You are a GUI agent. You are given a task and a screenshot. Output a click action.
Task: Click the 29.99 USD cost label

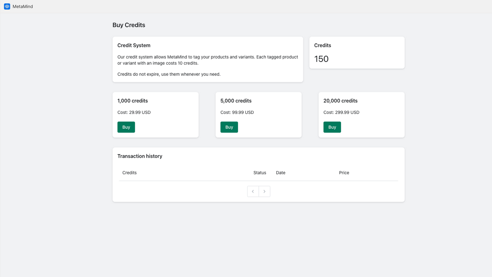[x=134, y=112]
